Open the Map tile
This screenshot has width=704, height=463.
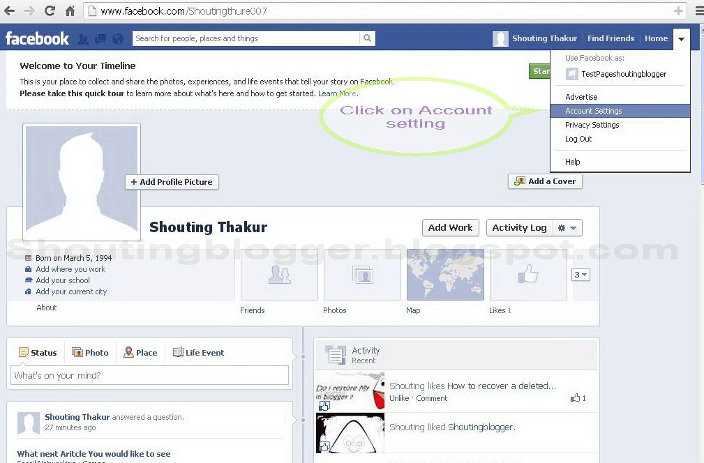pos(445,275)
